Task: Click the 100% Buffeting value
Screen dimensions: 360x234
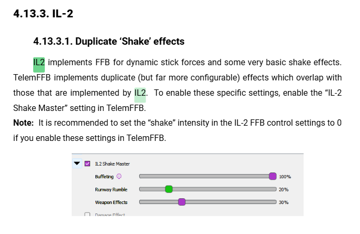Action: pos(285,177)
